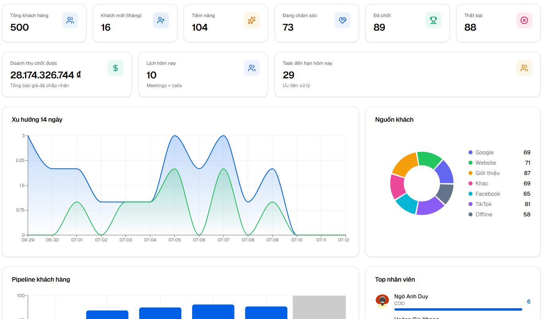Click the Tổng báo giá đã chấp nhận subtitle

[39, 86]
